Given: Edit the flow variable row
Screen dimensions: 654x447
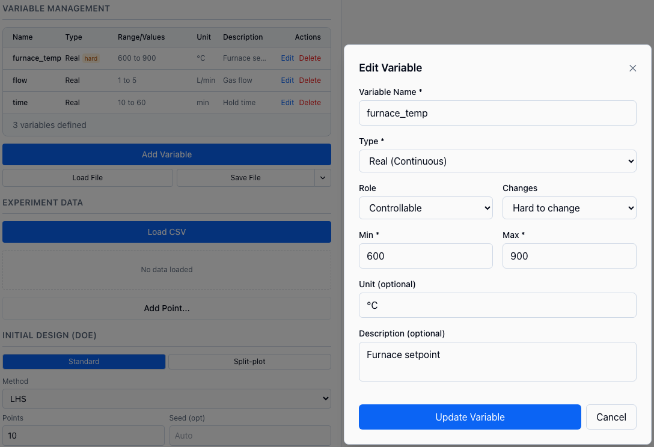Looking at the screenshot, I should point(287,80).
